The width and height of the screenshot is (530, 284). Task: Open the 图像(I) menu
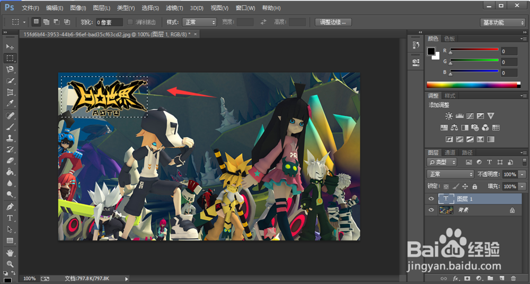(x=78, y=8)
